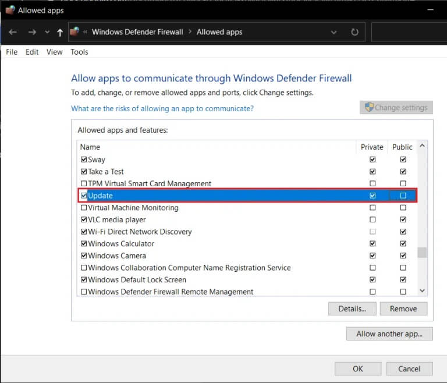Click the Forward navigation arrow

pyautogui.click(x=32, y=32)
